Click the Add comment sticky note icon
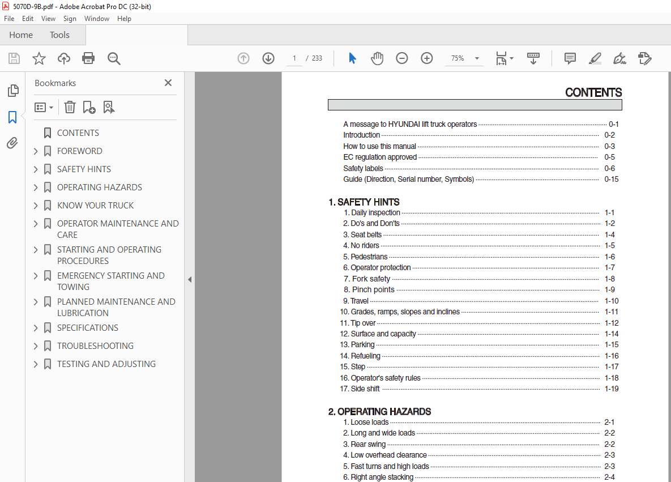This screenshot has height=482, width=671. [x=570, y=58]
